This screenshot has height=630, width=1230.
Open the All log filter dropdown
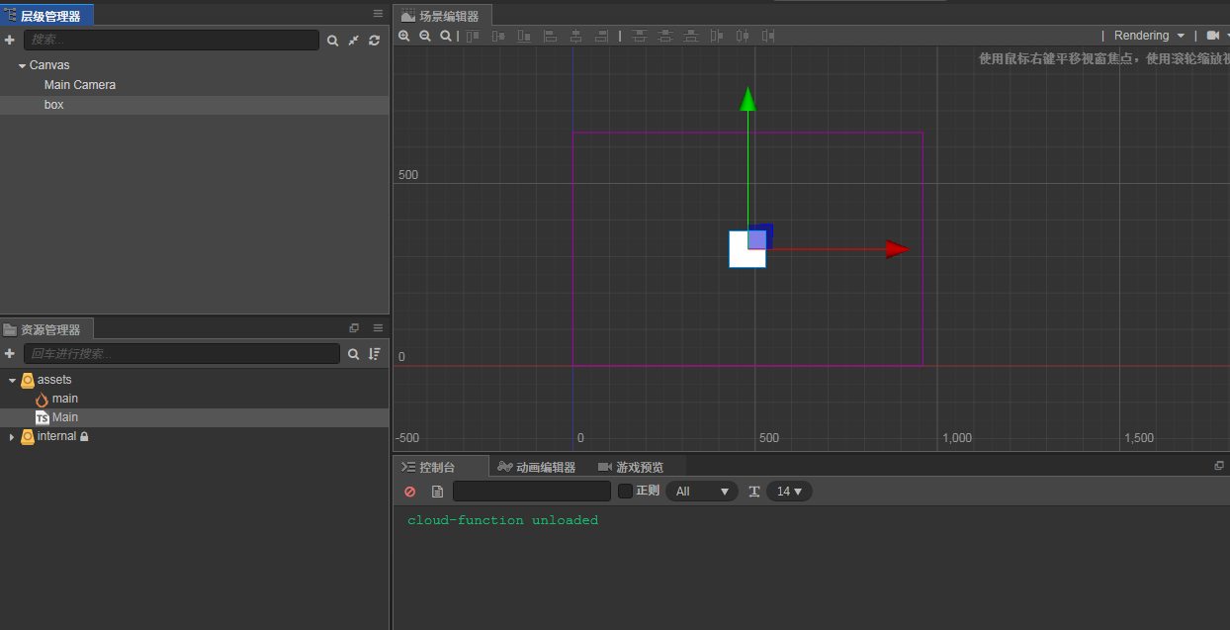[701, 492]
